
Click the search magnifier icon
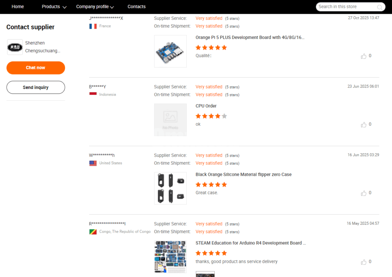[380, 7]
